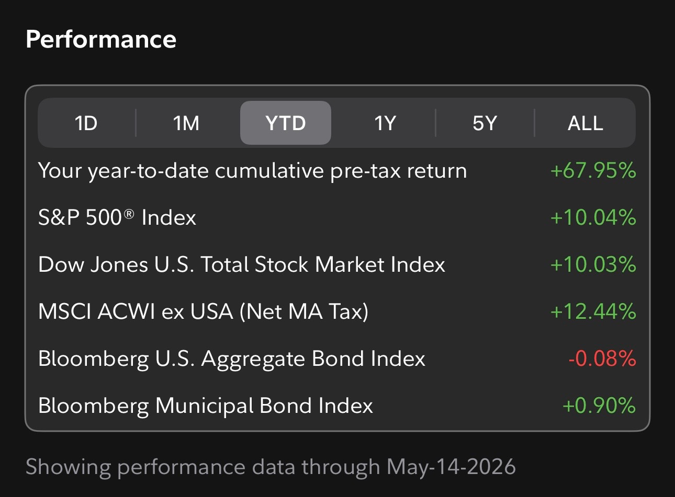This screenshot has height=497, width=675.
Task: Click the +67.95% return value
Action: [x=593, y=171]
